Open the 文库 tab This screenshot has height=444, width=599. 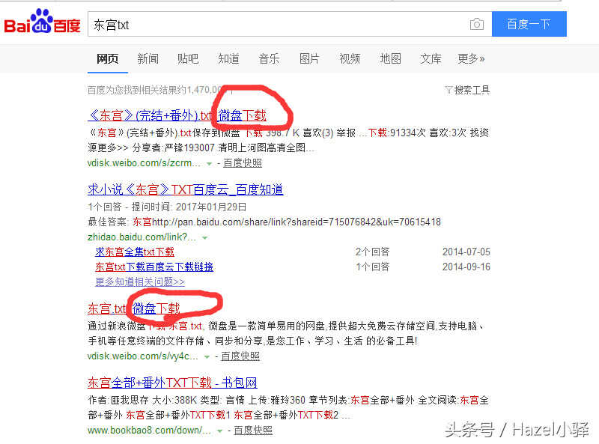click(x=431, y=59)
